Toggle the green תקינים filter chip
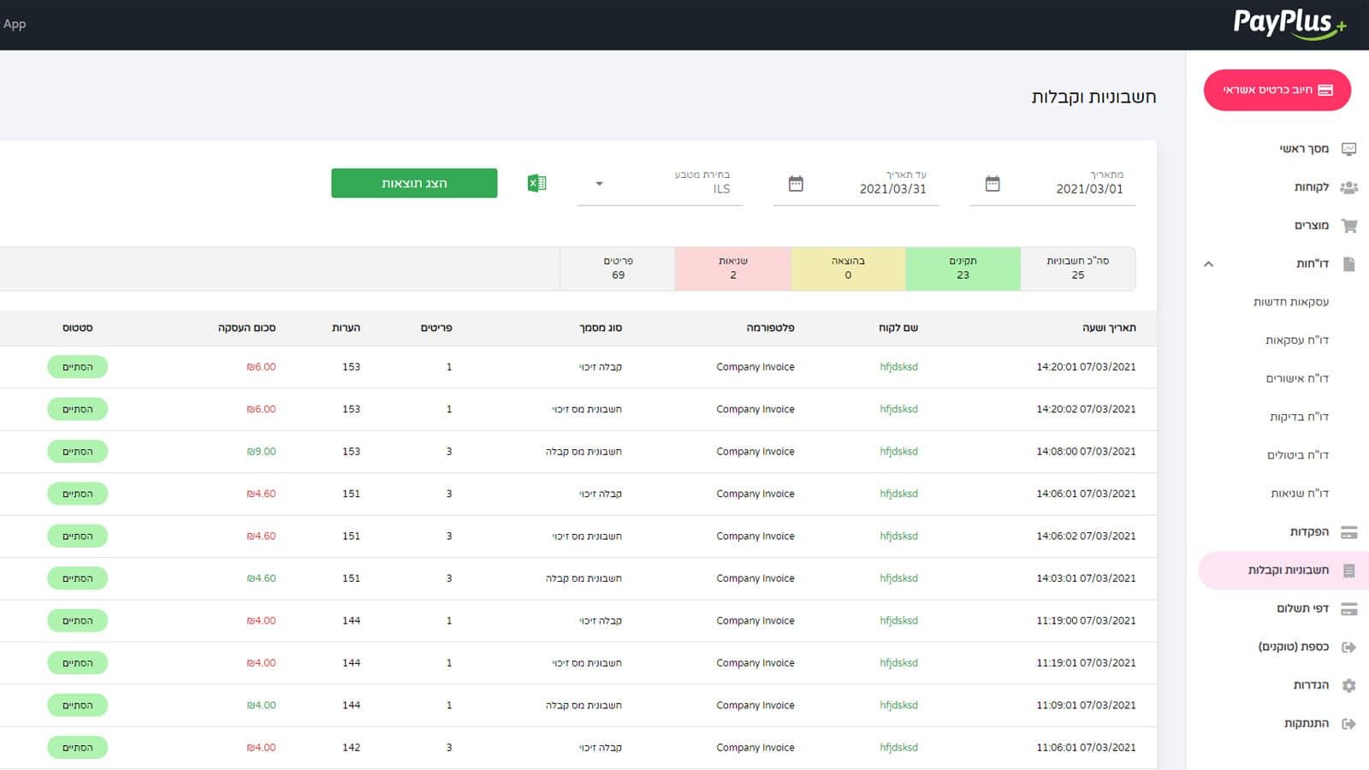 click(x=963, y=269)
